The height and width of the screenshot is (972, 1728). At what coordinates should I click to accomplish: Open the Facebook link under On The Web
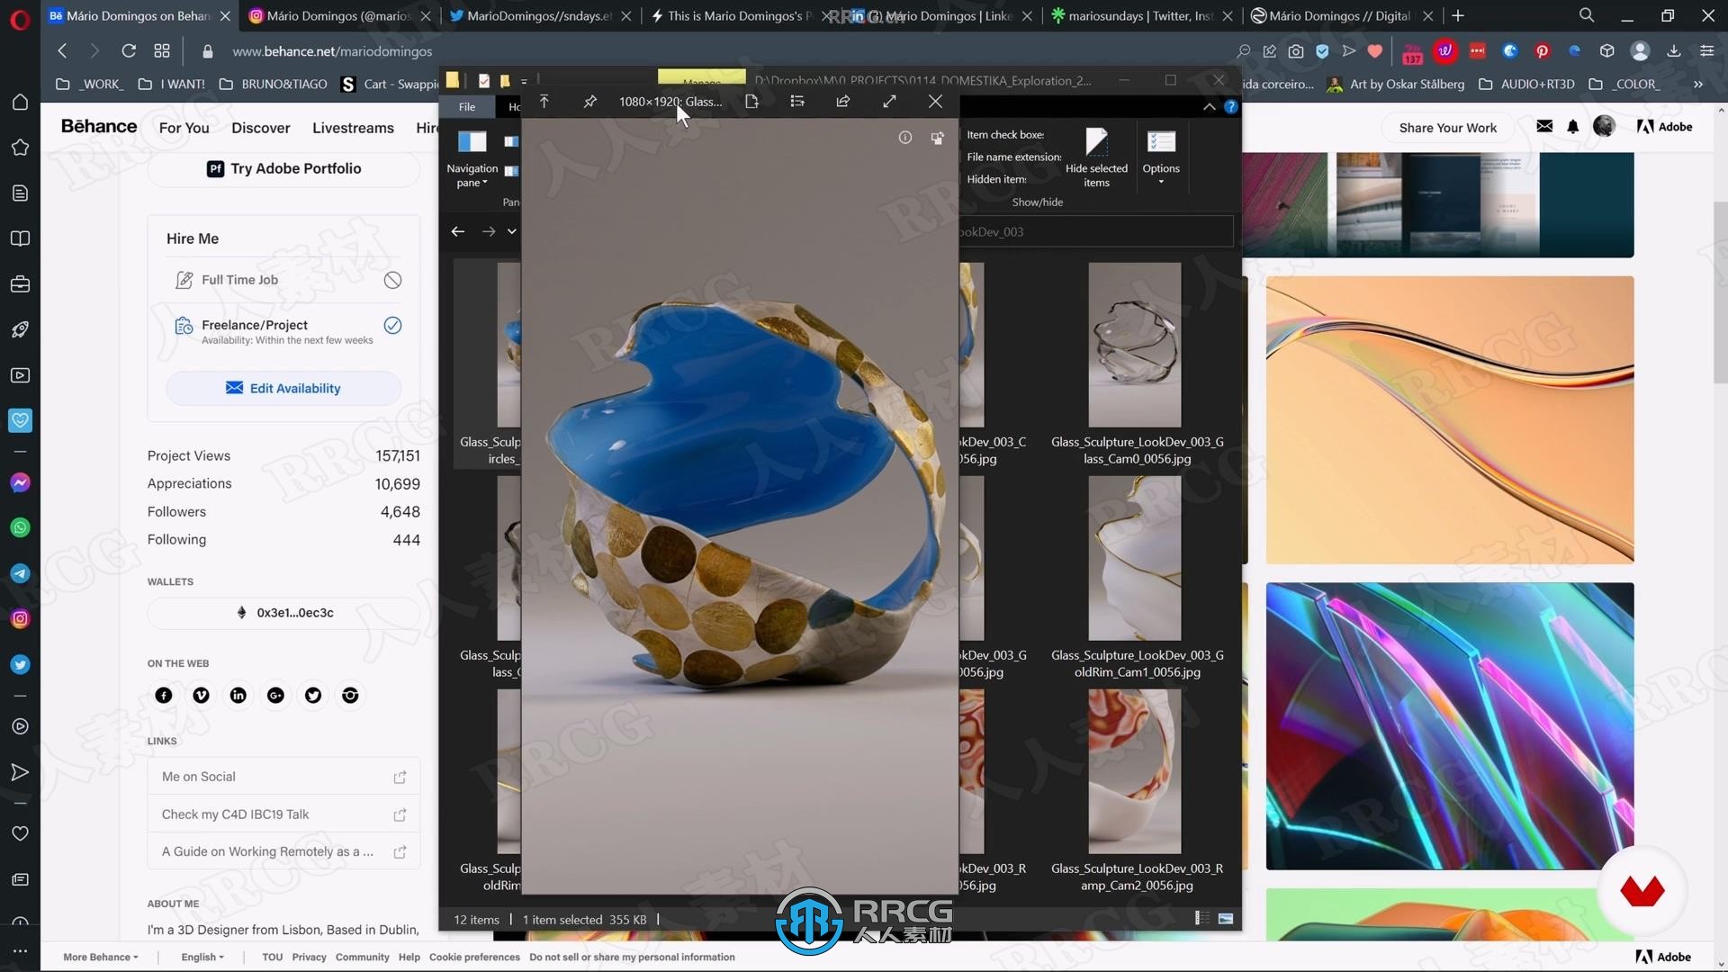pyautogui.click(x=164, y=696)
